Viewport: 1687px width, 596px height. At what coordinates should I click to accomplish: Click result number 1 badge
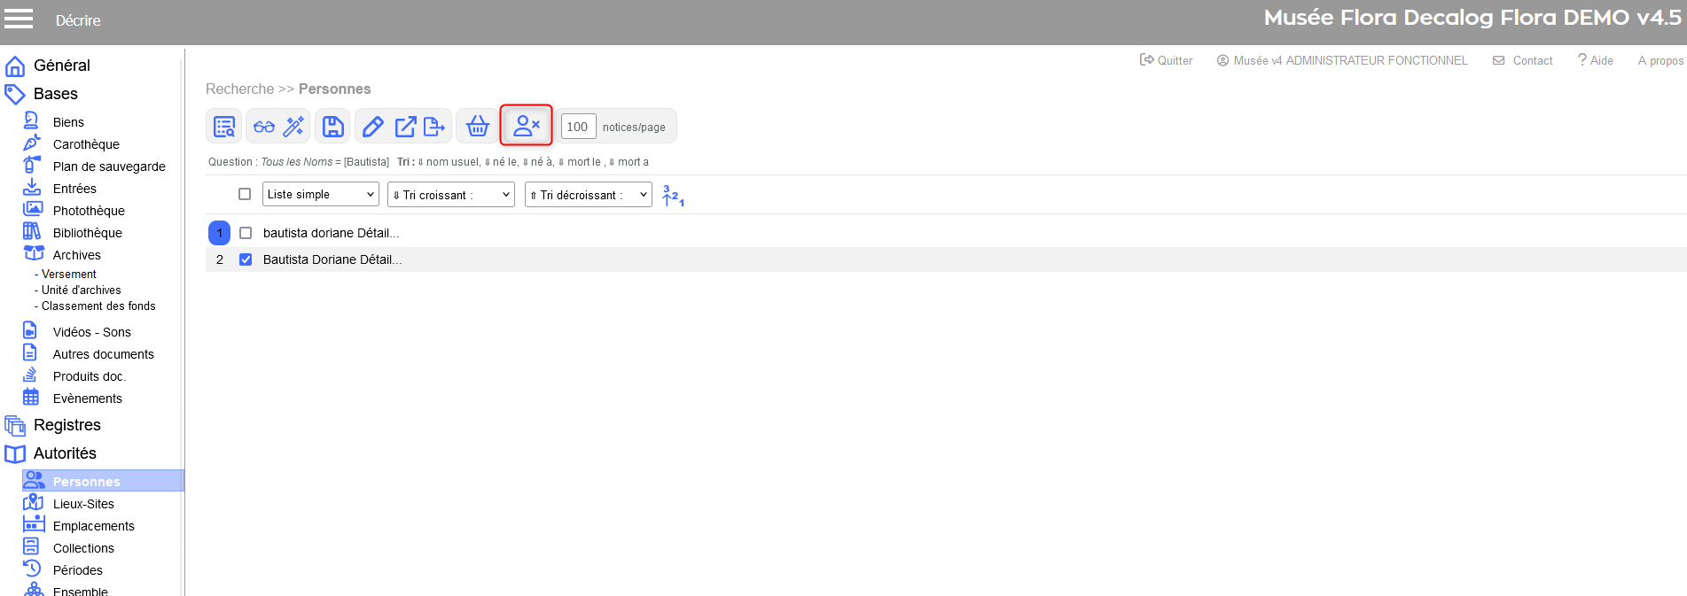pos(219,233)
